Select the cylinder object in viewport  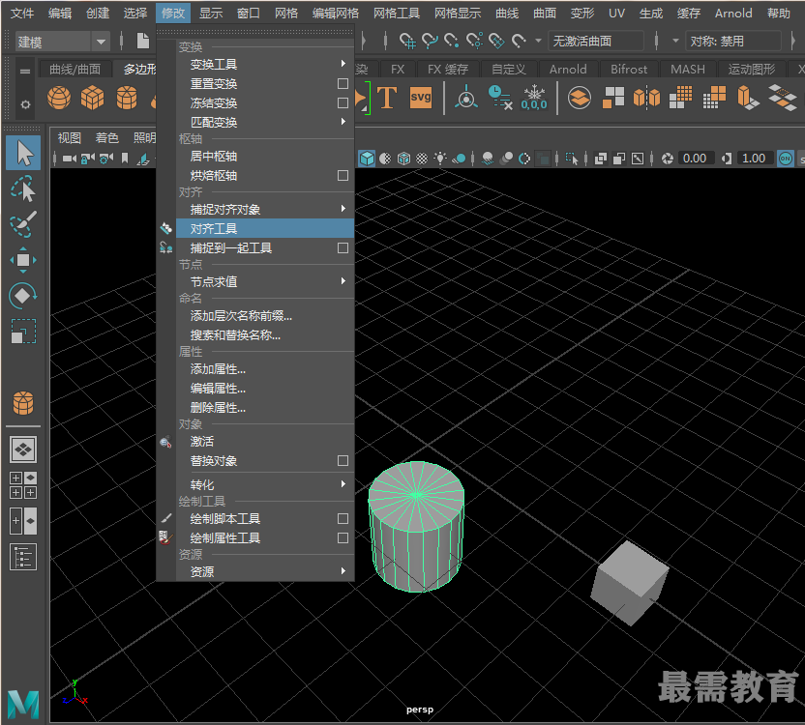tap(416, 527)
